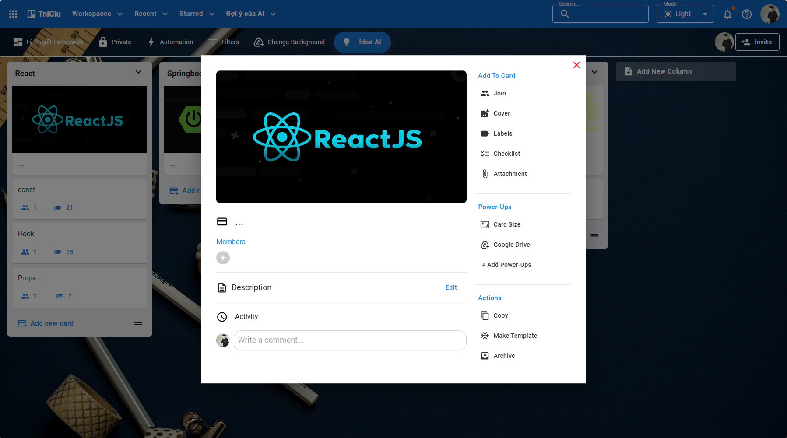Click Add new card in the React column

[x=46, y=323]
